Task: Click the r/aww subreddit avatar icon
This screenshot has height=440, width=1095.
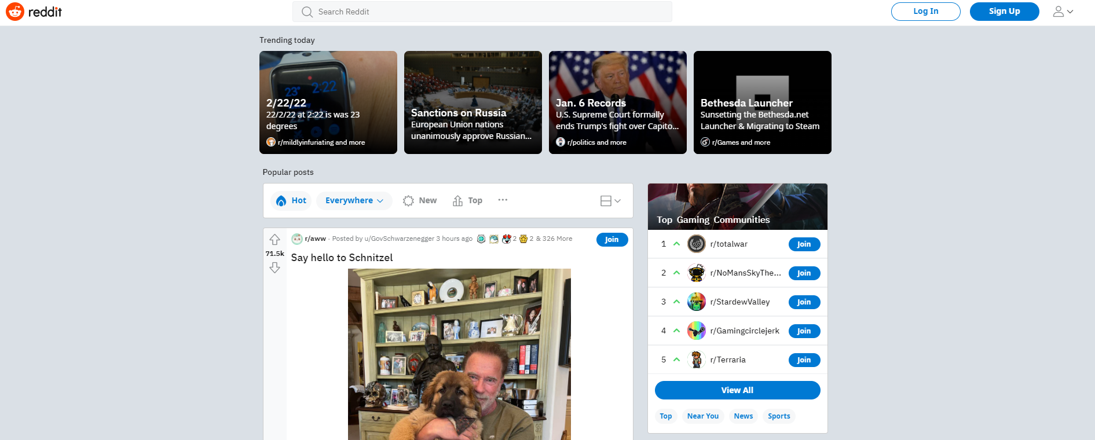Action: tap(297, 239)
